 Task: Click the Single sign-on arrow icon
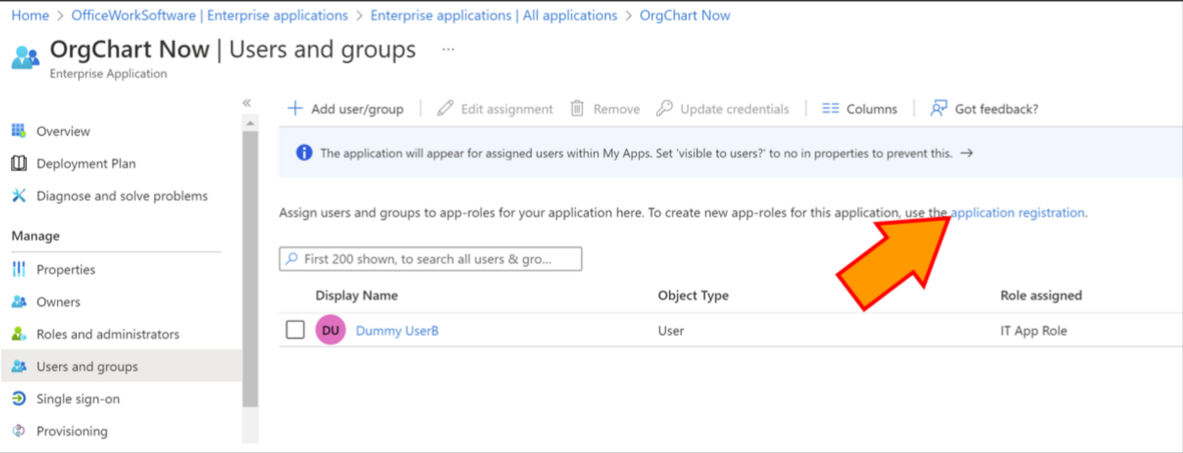19,398
